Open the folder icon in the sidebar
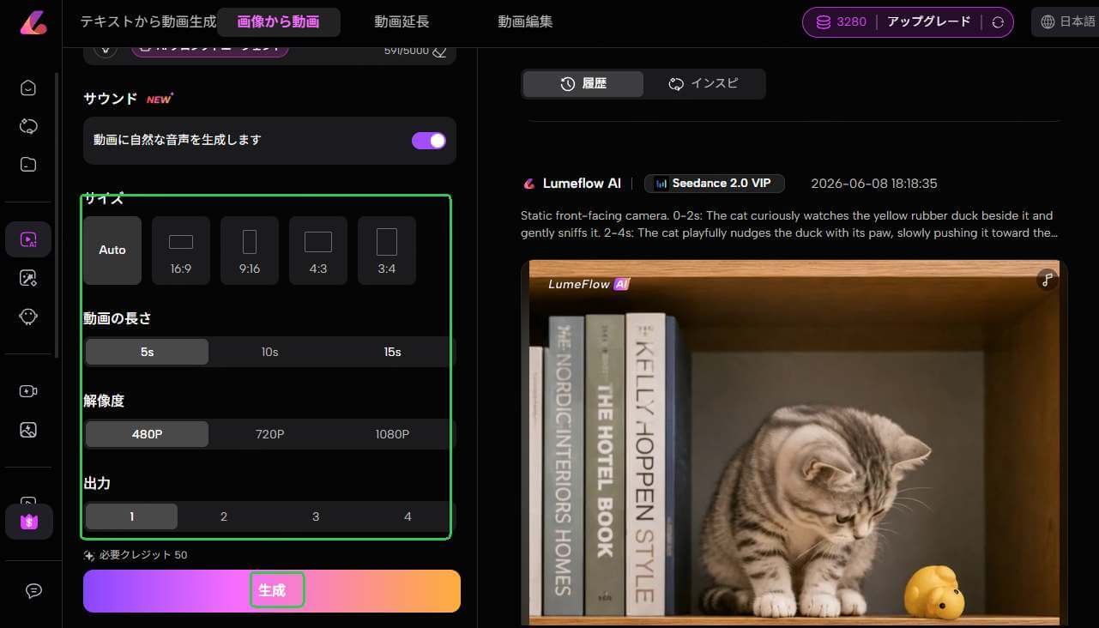The width and height of the screenshot is (1099, 628). 28,165
